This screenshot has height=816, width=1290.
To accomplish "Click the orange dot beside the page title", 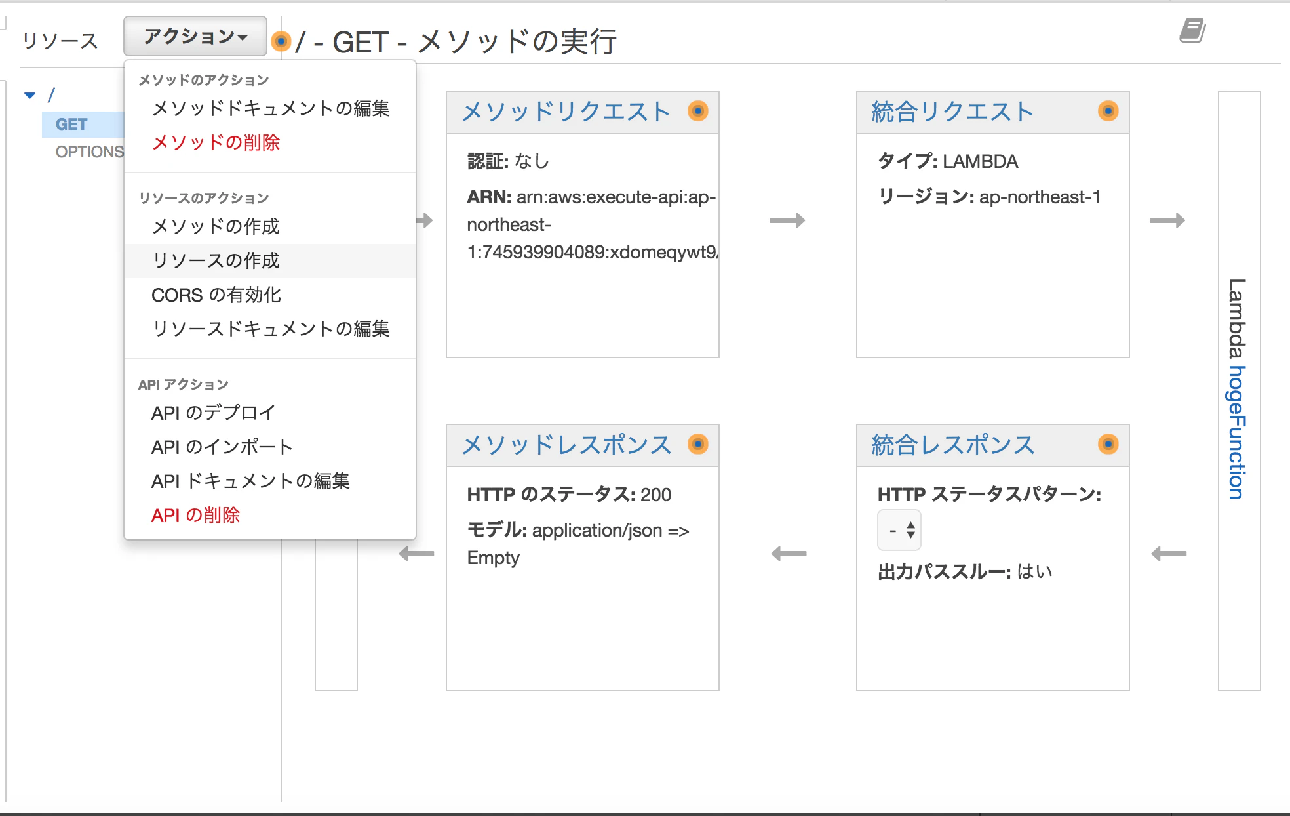I will [281, 41].
